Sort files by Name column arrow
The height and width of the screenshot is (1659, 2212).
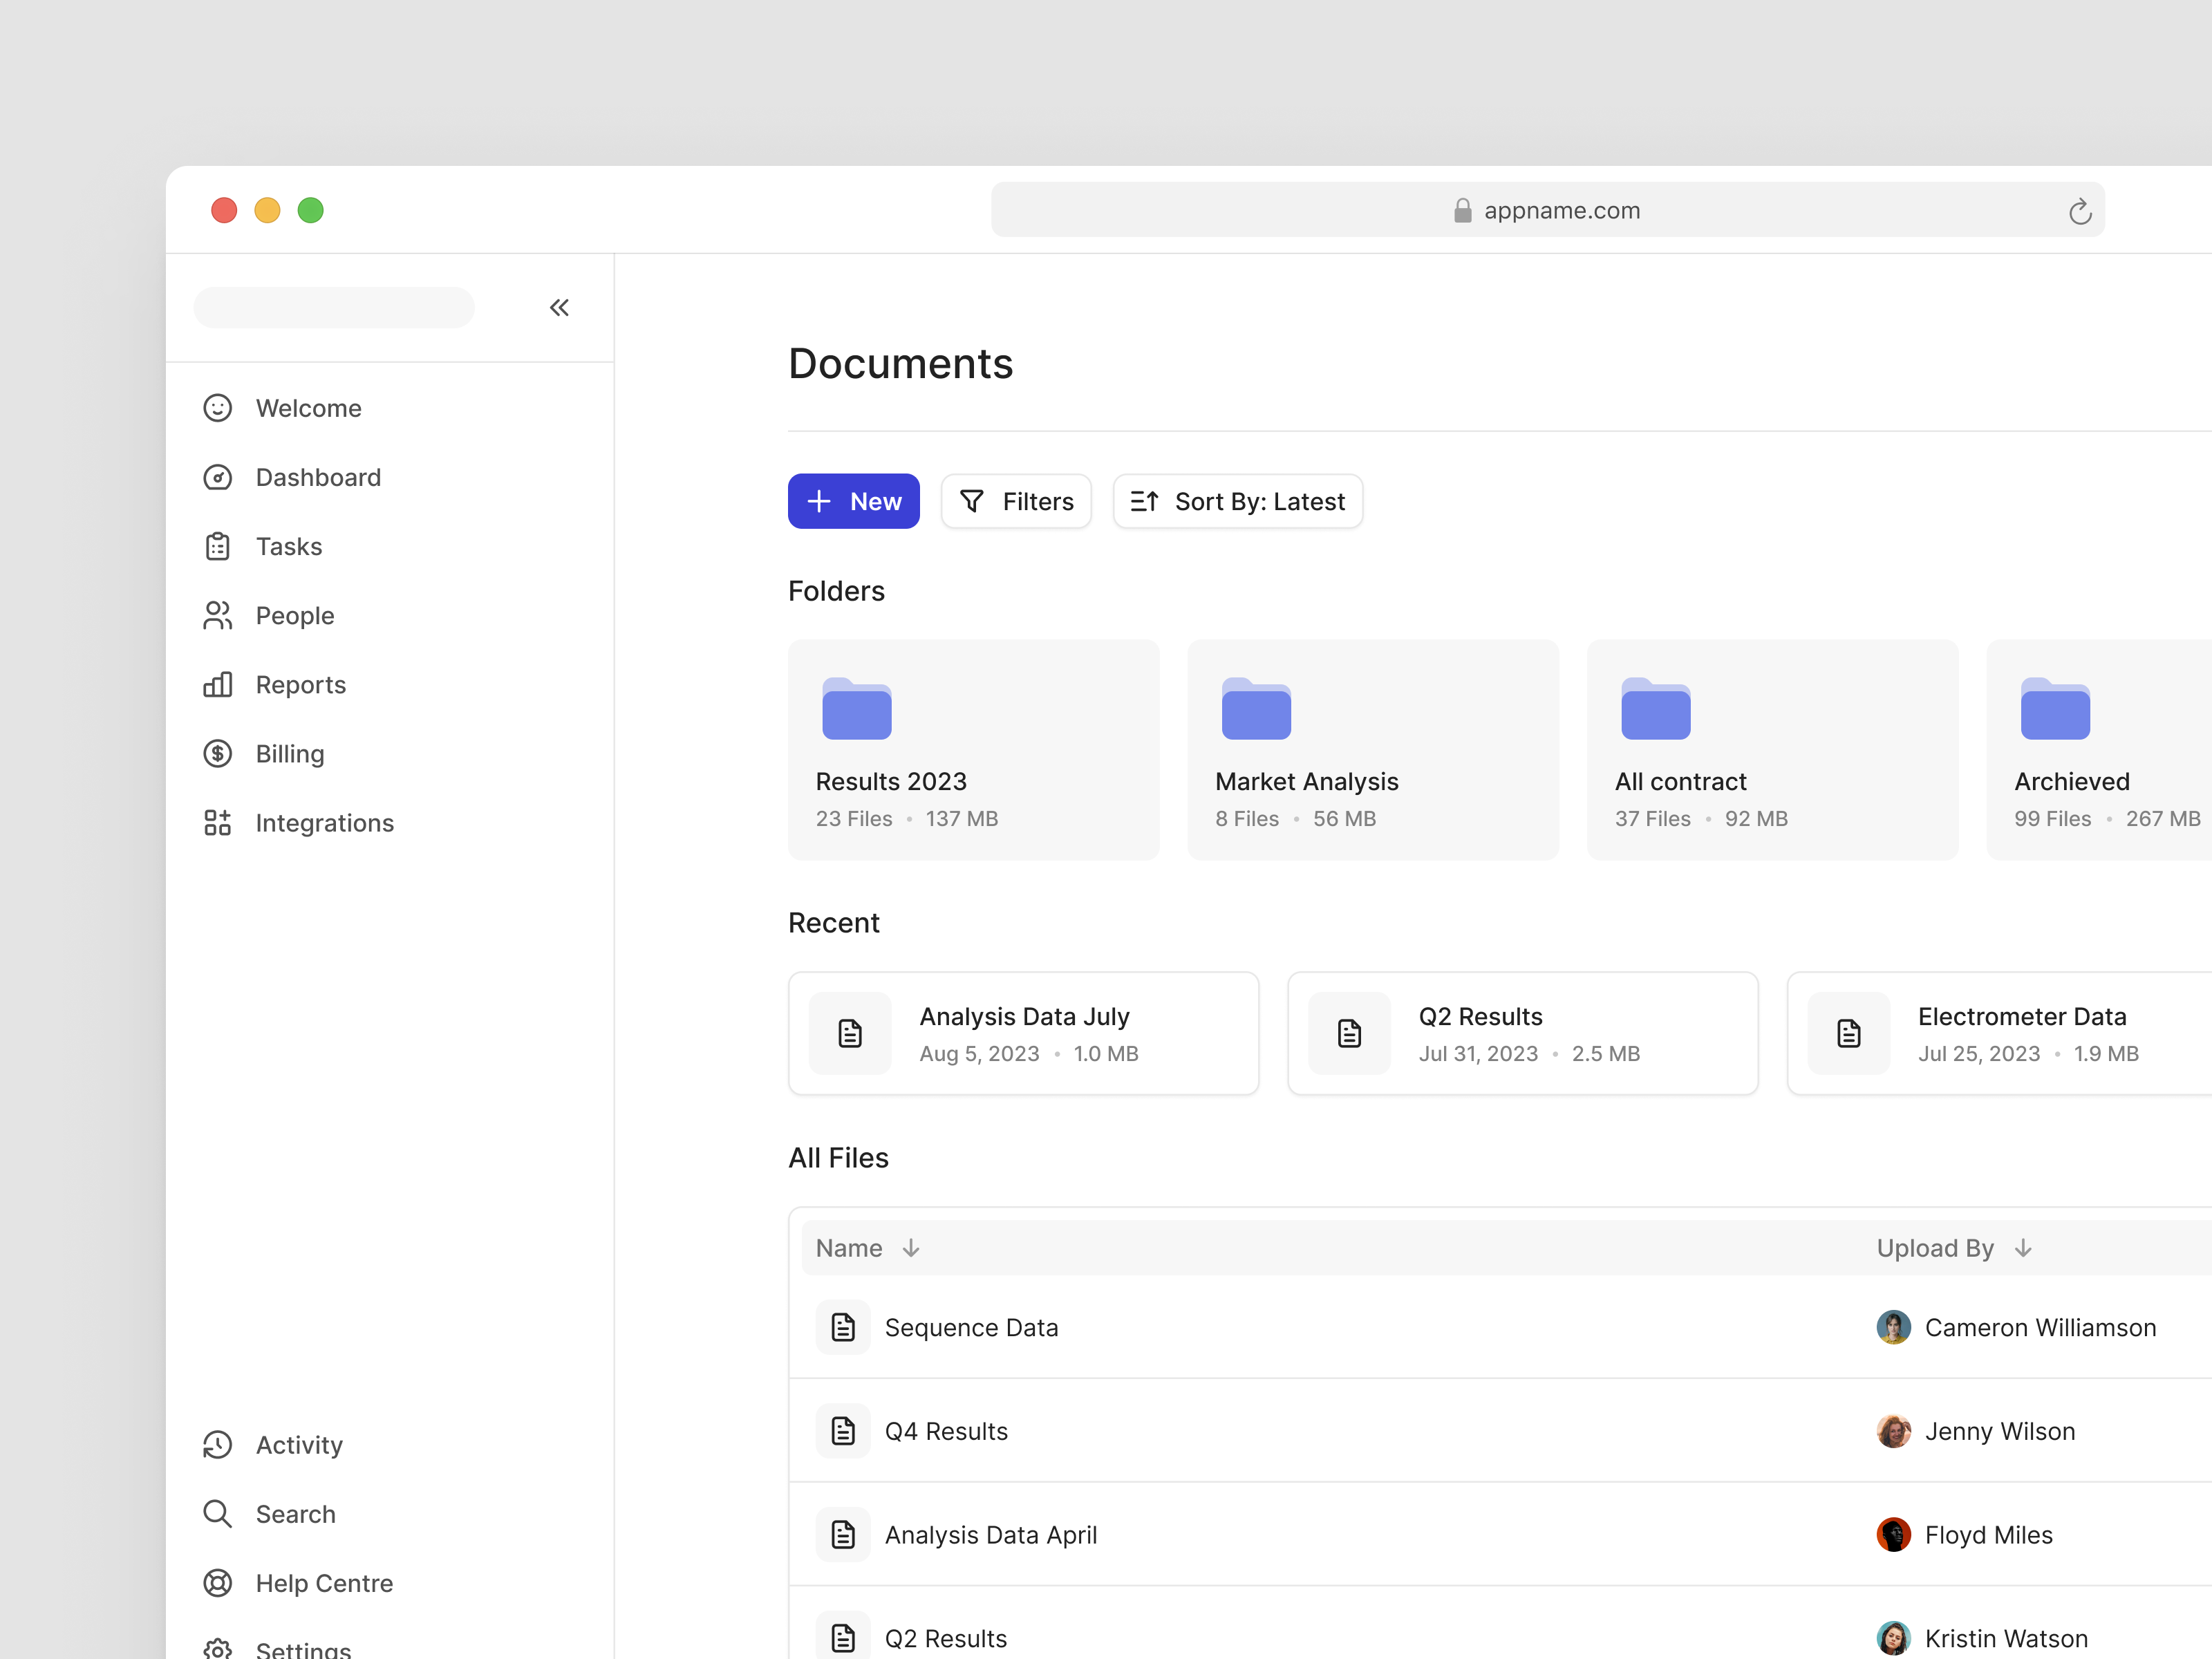pos(910,1248)
